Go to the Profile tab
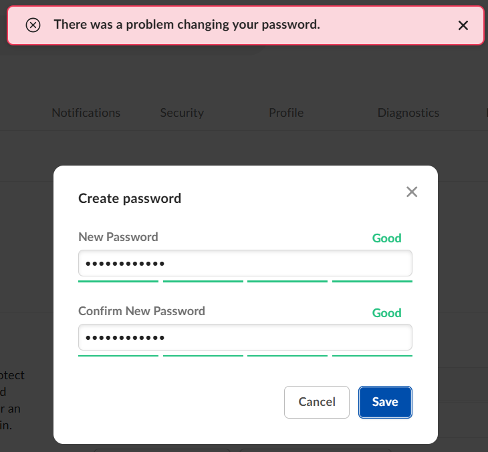 286,113
